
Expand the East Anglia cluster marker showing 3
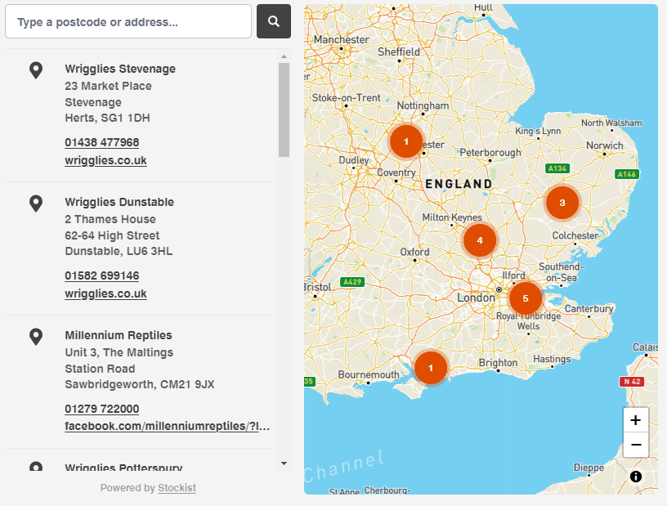pos(562,203)
